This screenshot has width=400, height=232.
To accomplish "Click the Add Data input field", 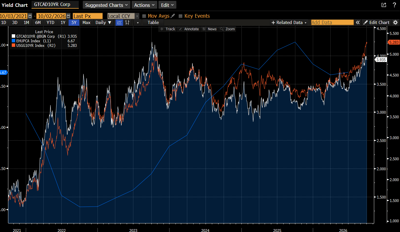I will pyautogui.click(x=332, y=23).
